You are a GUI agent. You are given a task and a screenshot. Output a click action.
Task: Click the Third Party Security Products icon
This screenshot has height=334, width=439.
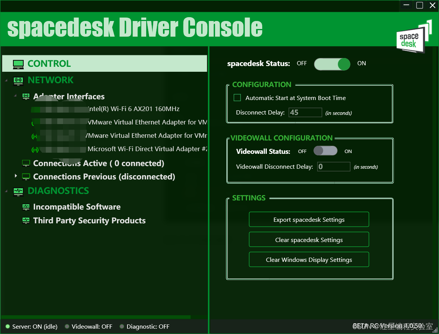point(26,221)
